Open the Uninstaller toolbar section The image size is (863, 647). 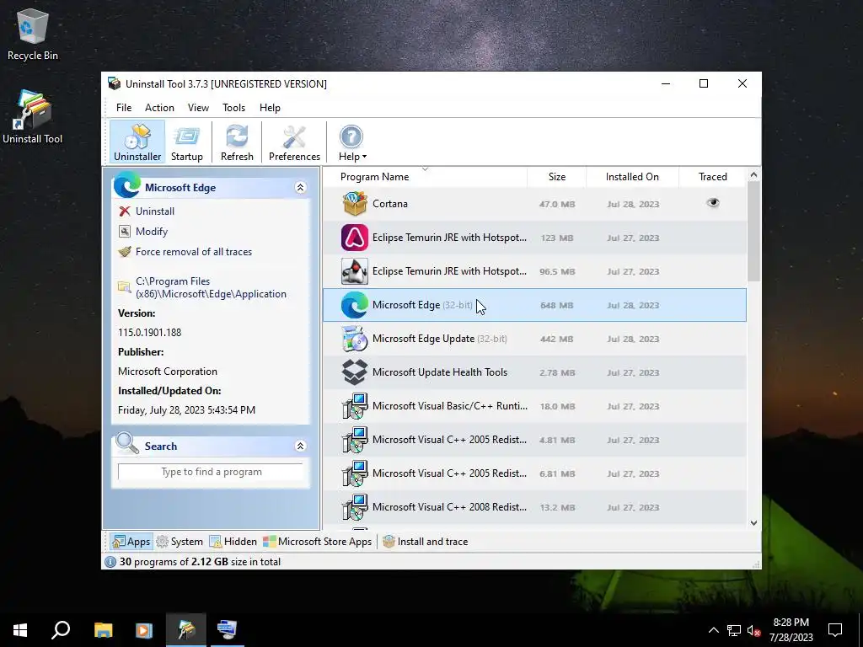[137, 142]
